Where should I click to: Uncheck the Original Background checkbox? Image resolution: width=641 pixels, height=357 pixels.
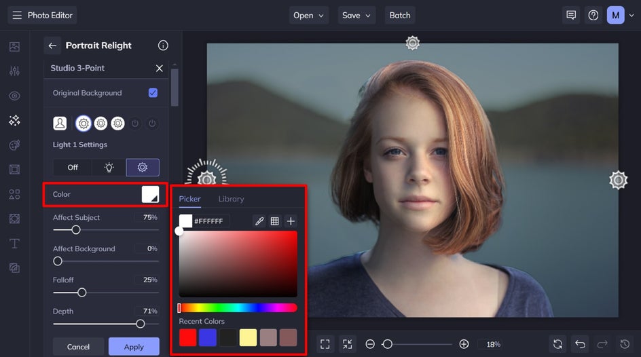[x=153, y=93]
